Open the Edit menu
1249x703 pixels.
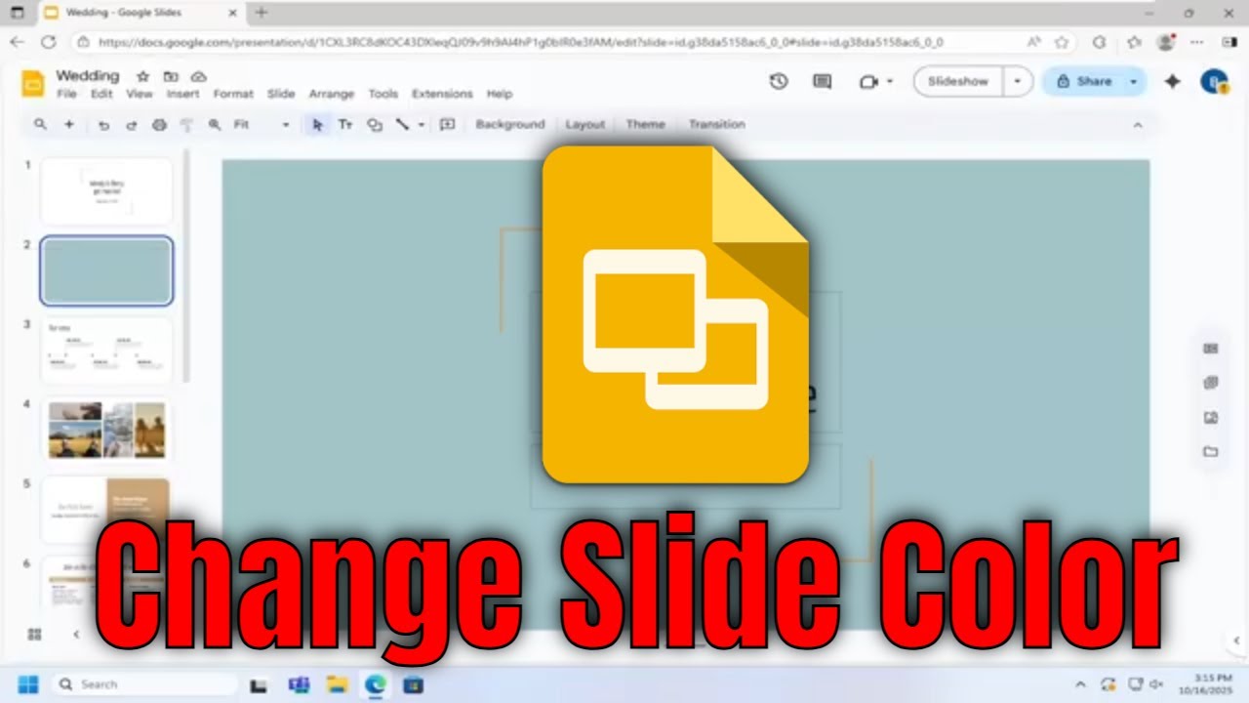(x=101, y=94)
